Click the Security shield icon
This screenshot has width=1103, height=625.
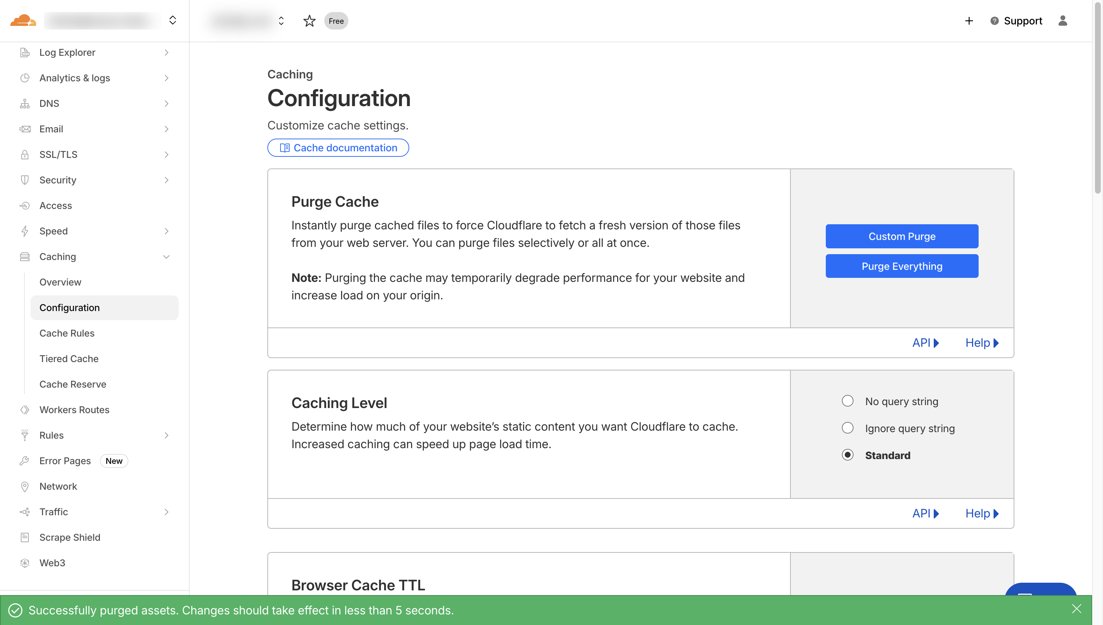coord(24,180)
